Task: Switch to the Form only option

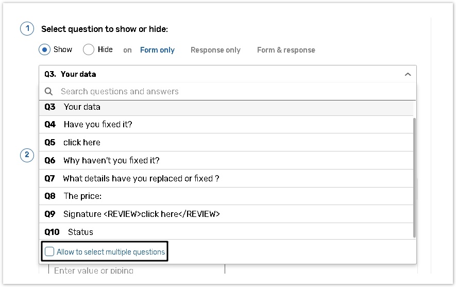Action: pyautogui.click(x=157, y=50)
